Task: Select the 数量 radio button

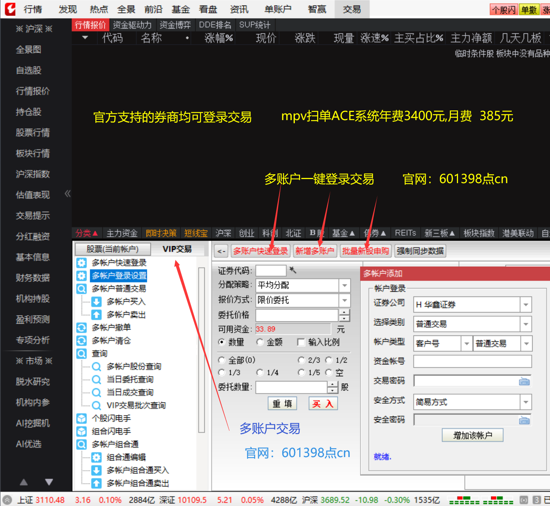Action: [x=222, y=342]
